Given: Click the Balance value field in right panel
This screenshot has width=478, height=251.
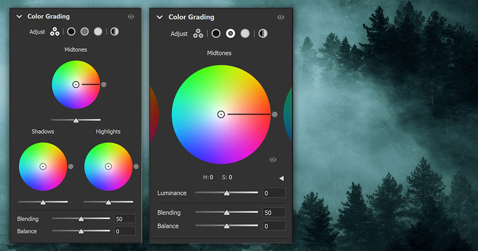Looking at the screenshot, I should tap(274, 226).
